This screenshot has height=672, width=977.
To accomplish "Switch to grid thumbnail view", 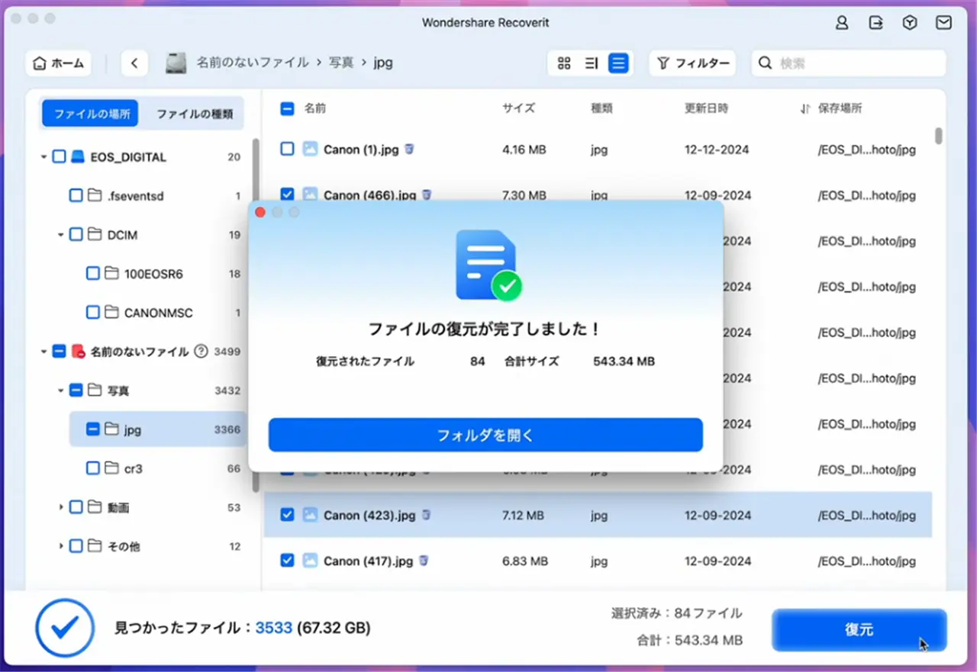I will click(x=564, y=63).
